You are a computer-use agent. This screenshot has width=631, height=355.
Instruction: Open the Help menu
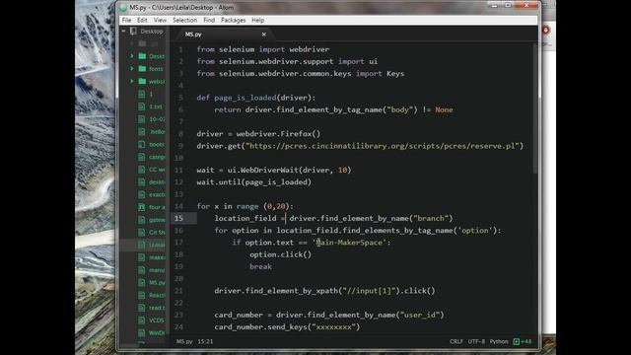258,20
